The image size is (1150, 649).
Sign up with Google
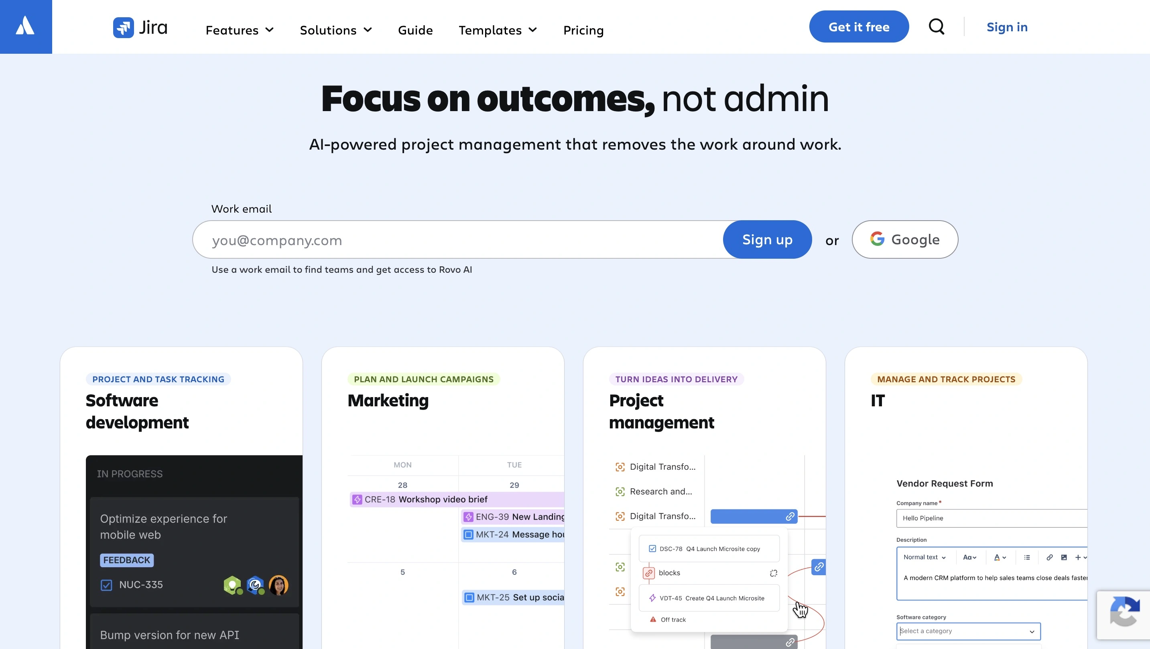[x=904, y=239]
